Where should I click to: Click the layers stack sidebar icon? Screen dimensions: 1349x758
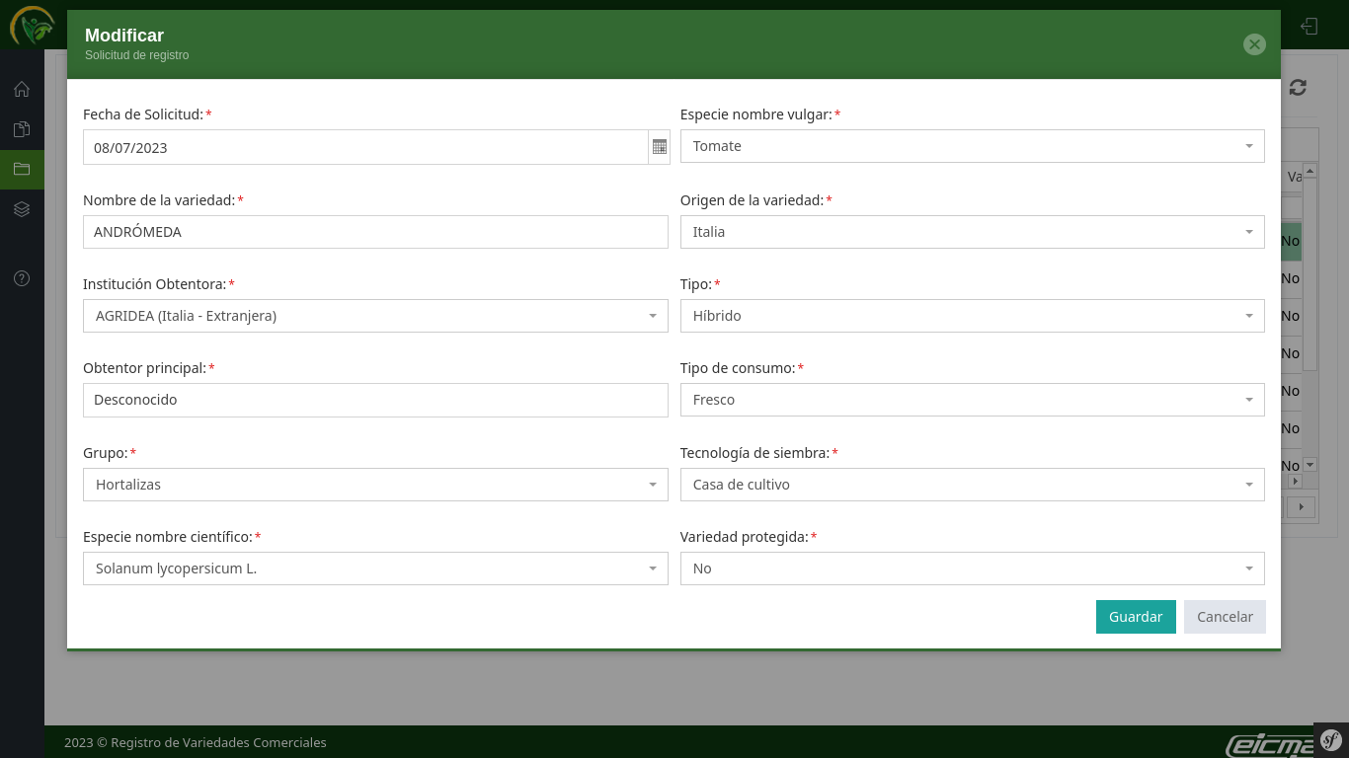(x=22, y=209)
